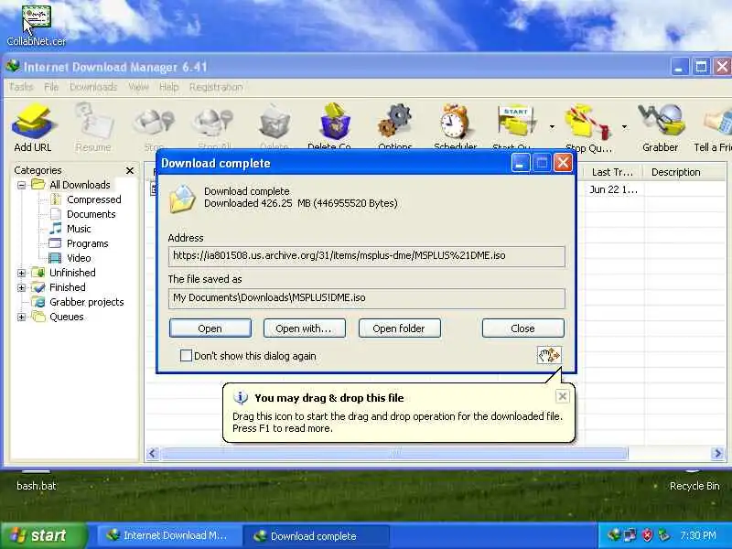Image resolution: width=732 pixels, height=549 pixels.
Task: Tick Don't show this dialog again
Action: 186,356
